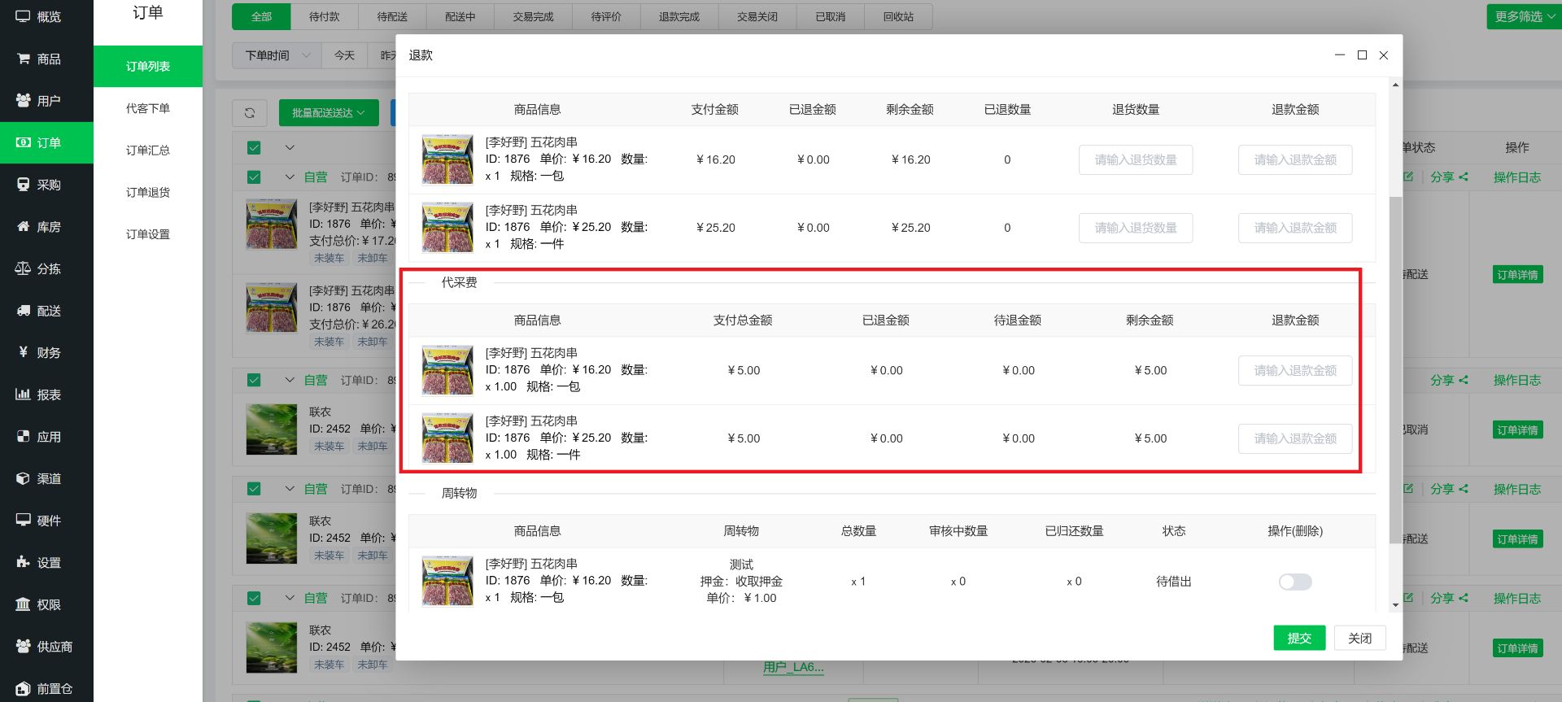Collapse the third 自营 order chevron

pyautogui.click(x=290, y=489)
